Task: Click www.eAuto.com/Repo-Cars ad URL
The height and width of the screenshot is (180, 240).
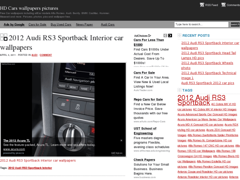Action: (150, 122)
